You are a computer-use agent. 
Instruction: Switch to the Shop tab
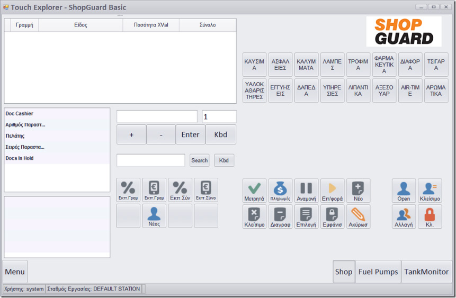(344, 272)
